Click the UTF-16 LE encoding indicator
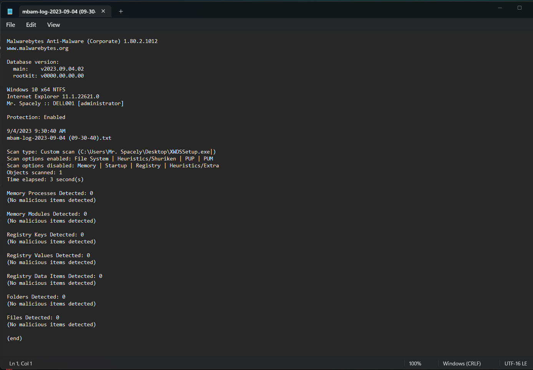Viewport: 533px width, 370px height. tap(516, 363)
